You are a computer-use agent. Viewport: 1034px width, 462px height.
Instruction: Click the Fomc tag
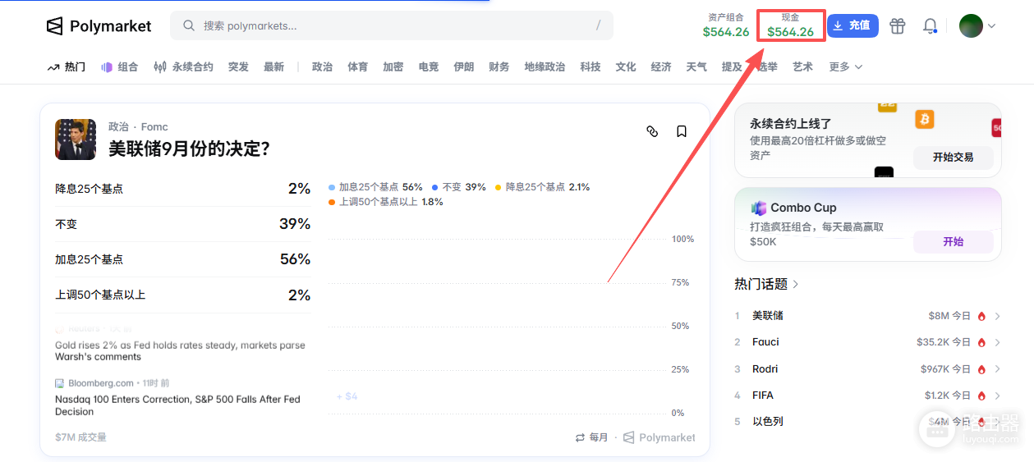[x=154, y=126]
